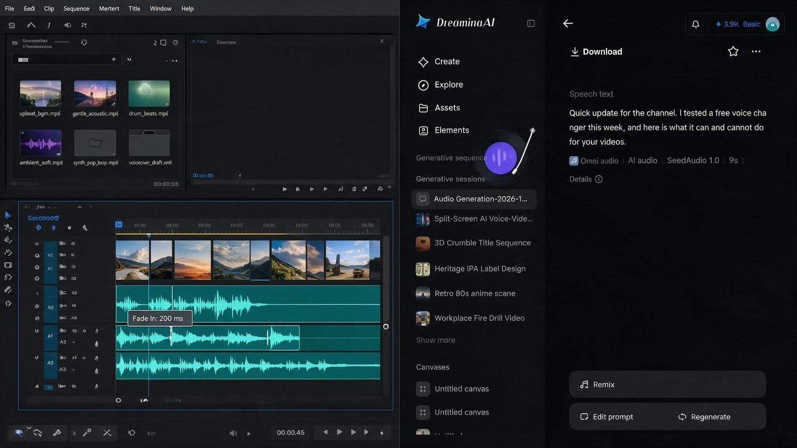
Task: Open the Assets folder section
Action: (x=439, y=108)
